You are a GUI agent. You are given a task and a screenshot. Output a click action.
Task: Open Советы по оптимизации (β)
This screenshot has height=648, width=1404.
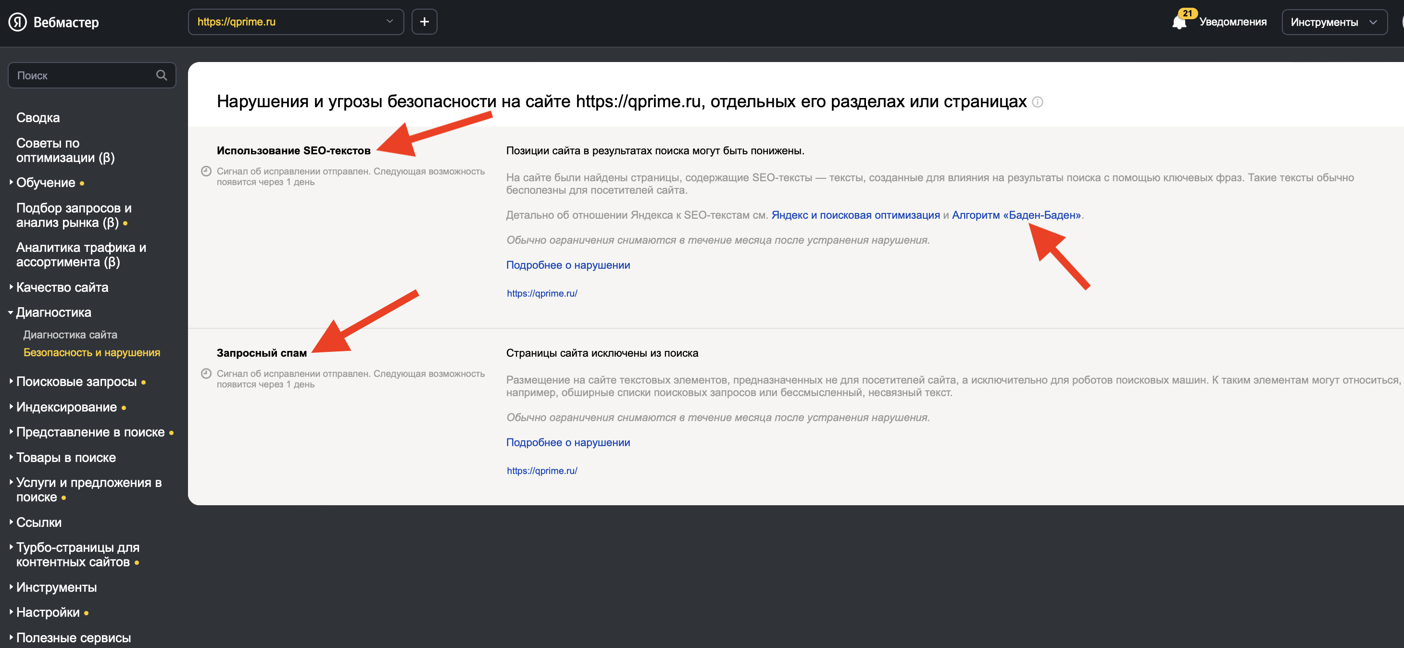click(65, 150)
